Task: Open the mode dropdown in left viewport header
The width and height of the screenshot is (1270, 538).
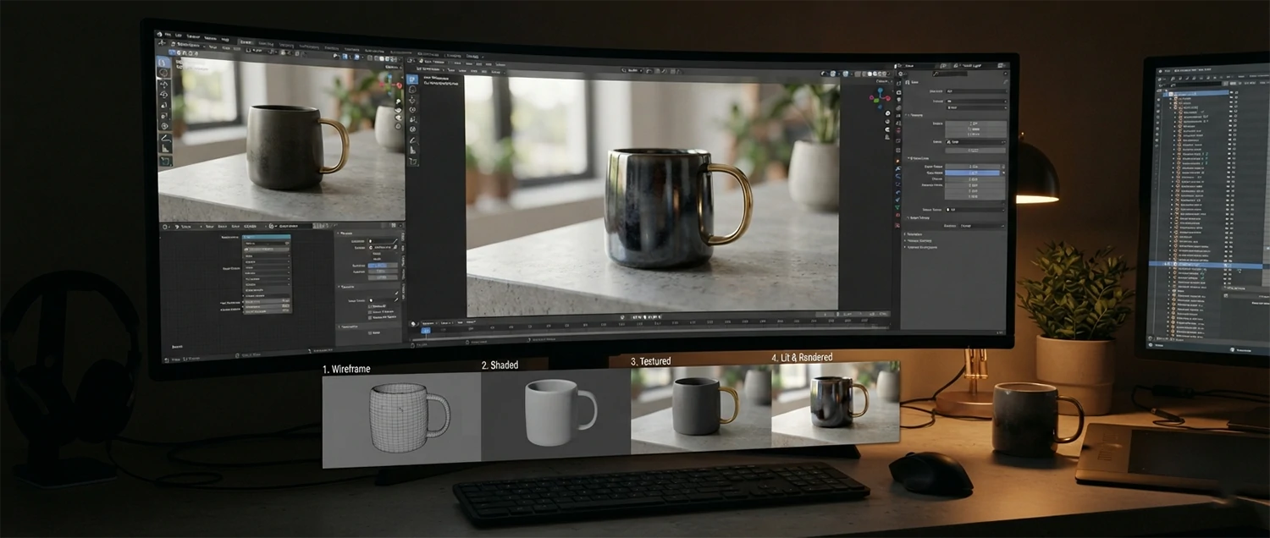Action: click(189, 45)
